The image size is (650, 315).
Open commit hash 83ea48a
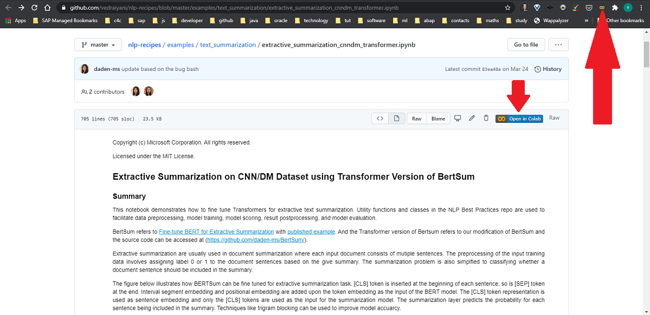pos(491,69)
